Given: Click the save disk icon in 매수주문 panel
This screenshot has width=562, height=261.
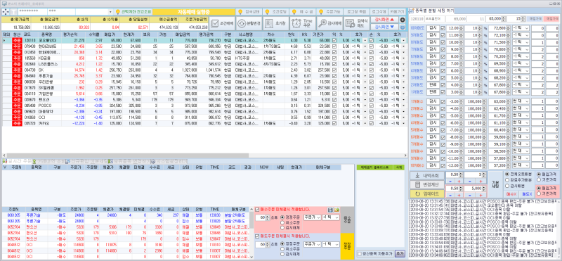Looking at the screenshot, I should 330,210.
